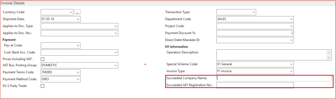Open the VAT Bus. Posting Group dropdown
336x99 pixels.
pos(116,65)
